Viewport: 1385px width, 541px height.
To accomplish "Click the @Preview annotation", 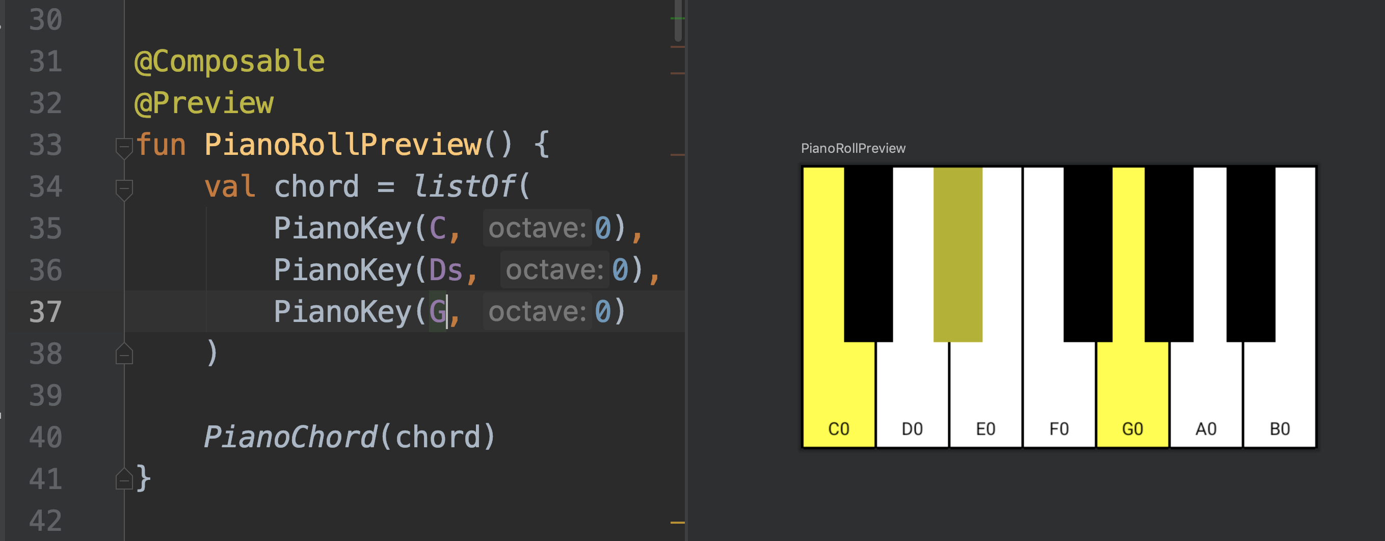I will 204,103.
